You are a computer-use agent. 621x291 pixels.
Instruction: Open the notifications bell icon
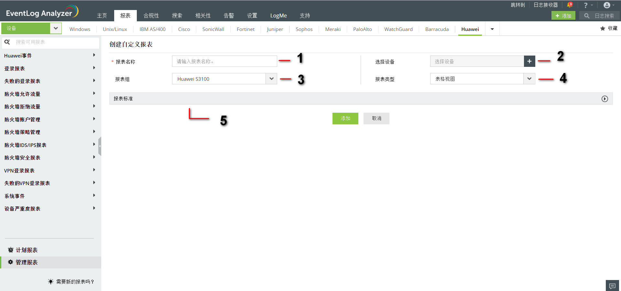click(x=570, y=5)
